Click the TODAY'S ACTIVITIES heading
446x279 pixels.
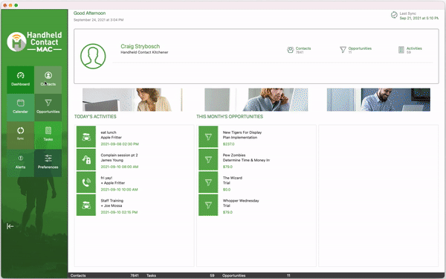tap(95, 117)
